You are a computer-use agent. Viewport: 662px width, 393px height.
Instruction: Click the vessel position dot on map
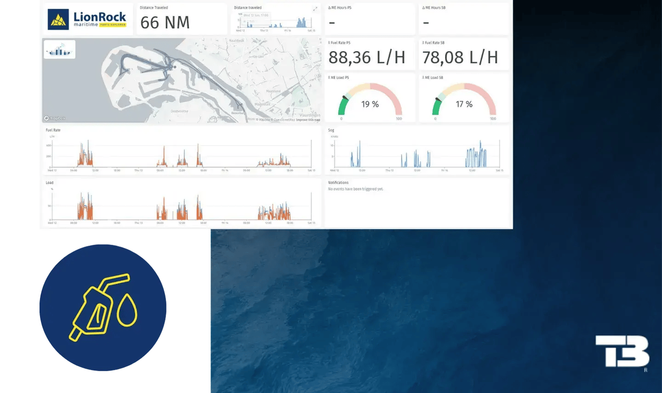coord(175,67)
